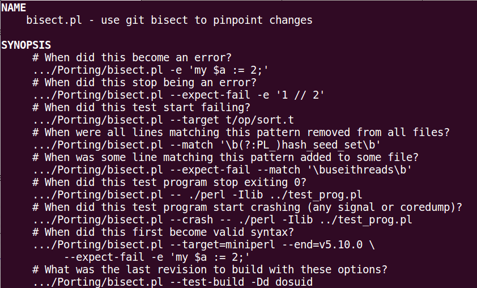Click the comment about test program start crashing
Viewport: 477px width, 288px height.
[247, 207]
